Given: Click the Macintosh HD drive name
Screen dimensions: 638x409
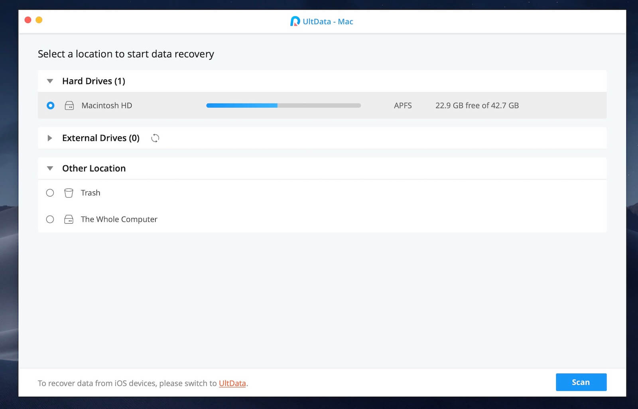Looking at the screenshot, I should [106, 106].
